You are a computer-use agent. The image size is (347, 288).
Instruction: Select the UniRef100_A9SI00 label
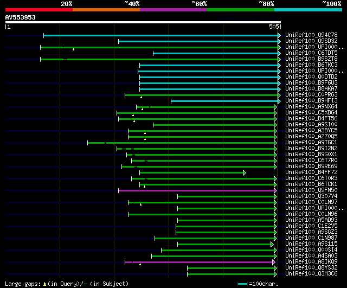click(x=311, y=125)
